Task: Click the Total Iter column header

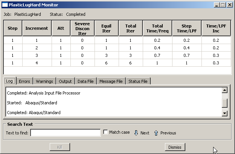Action: tap(130, 28)
